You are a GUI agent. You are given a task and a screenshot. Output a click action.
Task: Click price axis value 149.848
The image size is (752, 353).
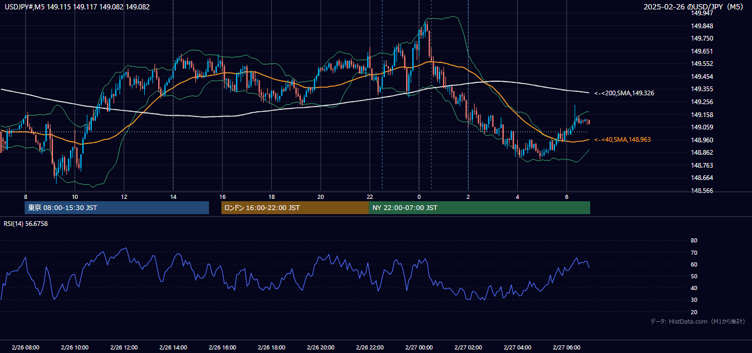pyautogui.click(x=702, y=26)
